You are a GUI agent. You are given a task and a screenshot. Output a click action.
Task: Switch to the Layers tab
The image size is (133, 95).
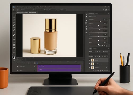pyautogui.click(x=90, y=49)
